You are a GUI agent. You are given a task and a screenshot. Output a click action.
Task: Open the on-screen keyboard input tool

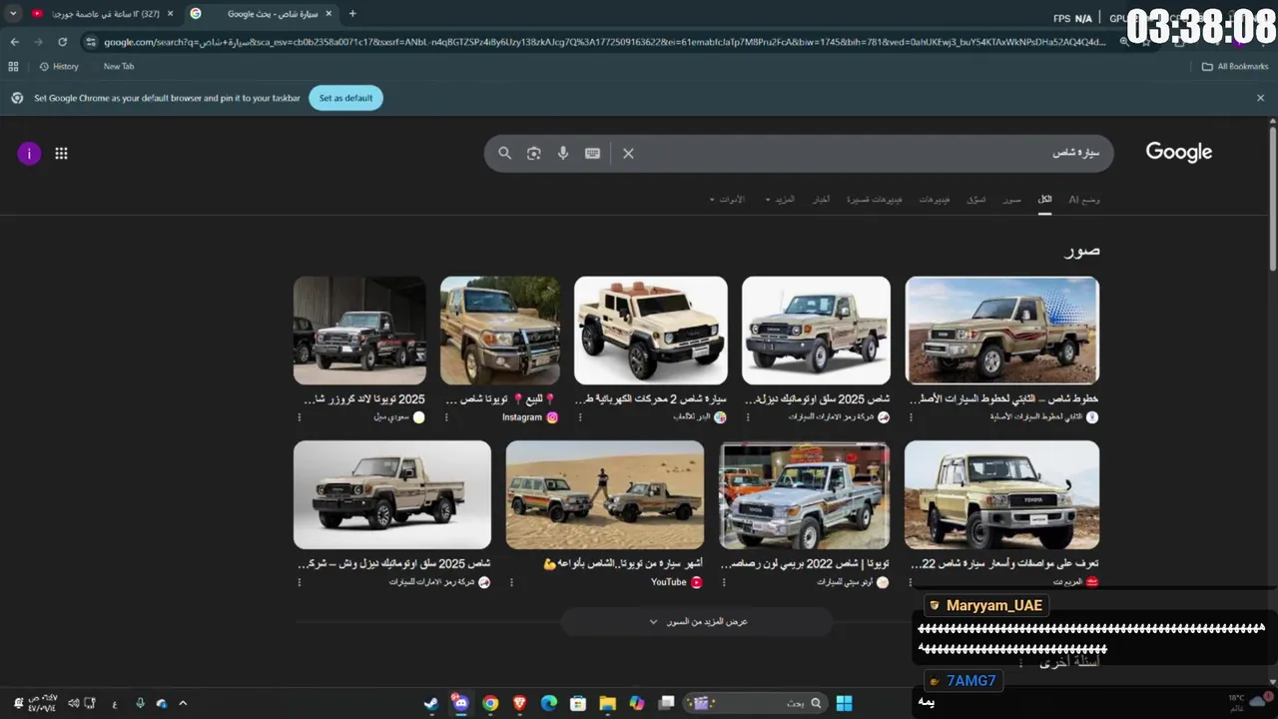tap(592, 153)
